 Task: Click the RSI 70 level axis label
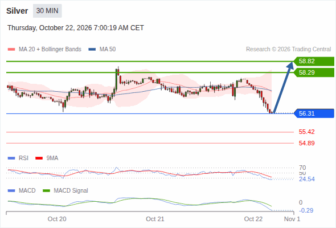click(302, 168)
